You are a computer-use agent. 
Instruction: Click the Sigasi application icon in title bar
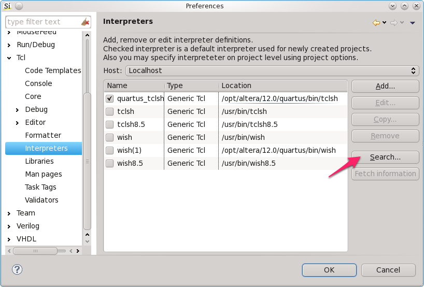pos(7,6)
